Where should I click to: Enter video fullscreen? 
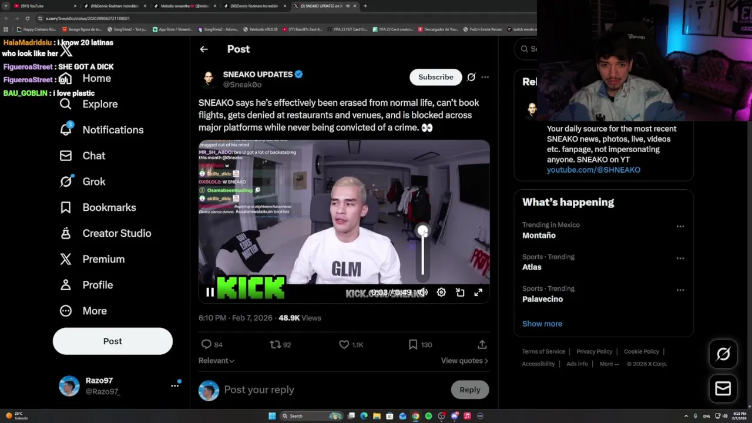478,292
